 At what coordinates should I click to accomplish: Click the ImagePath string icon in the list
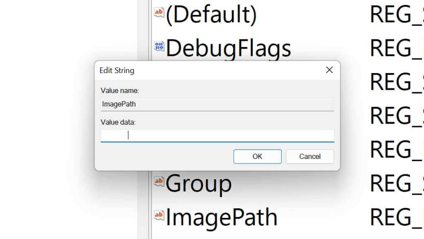159,215
